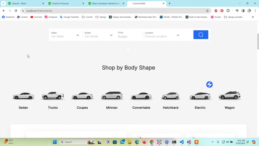Open the terminal from taskbar
The image size is (259, 146).
coord(174,142)
